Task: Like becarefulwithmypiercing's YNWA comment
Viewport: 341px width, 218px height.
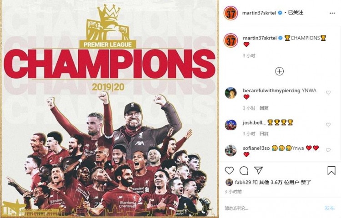Action: (x=328, y=93)
